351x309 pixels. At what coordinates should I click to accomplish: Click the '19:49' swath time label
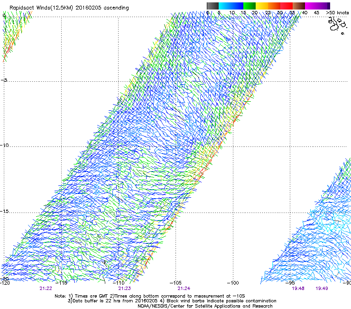coord(322,289)
